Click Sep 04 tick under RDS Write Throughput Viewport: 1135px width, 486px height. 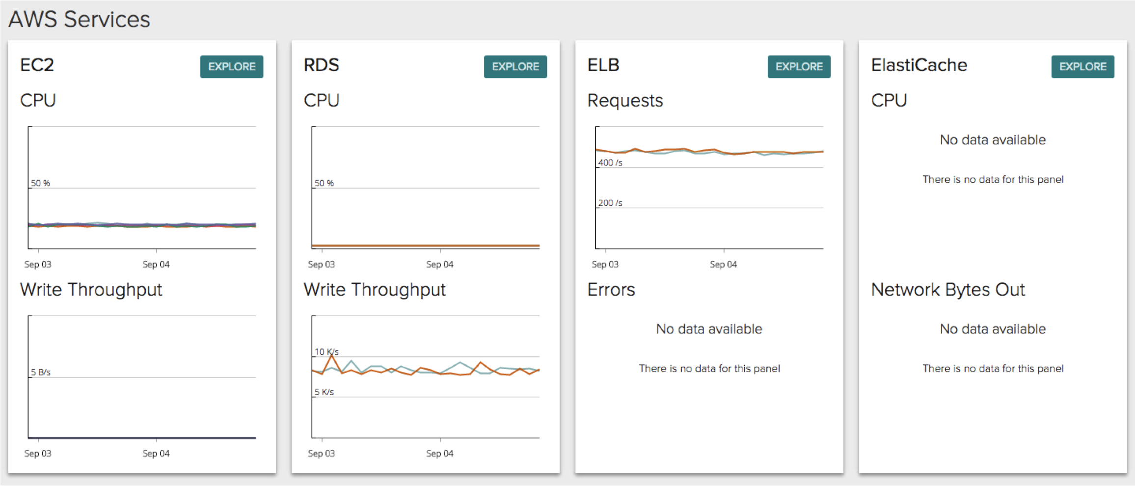[x=439, y=454]
